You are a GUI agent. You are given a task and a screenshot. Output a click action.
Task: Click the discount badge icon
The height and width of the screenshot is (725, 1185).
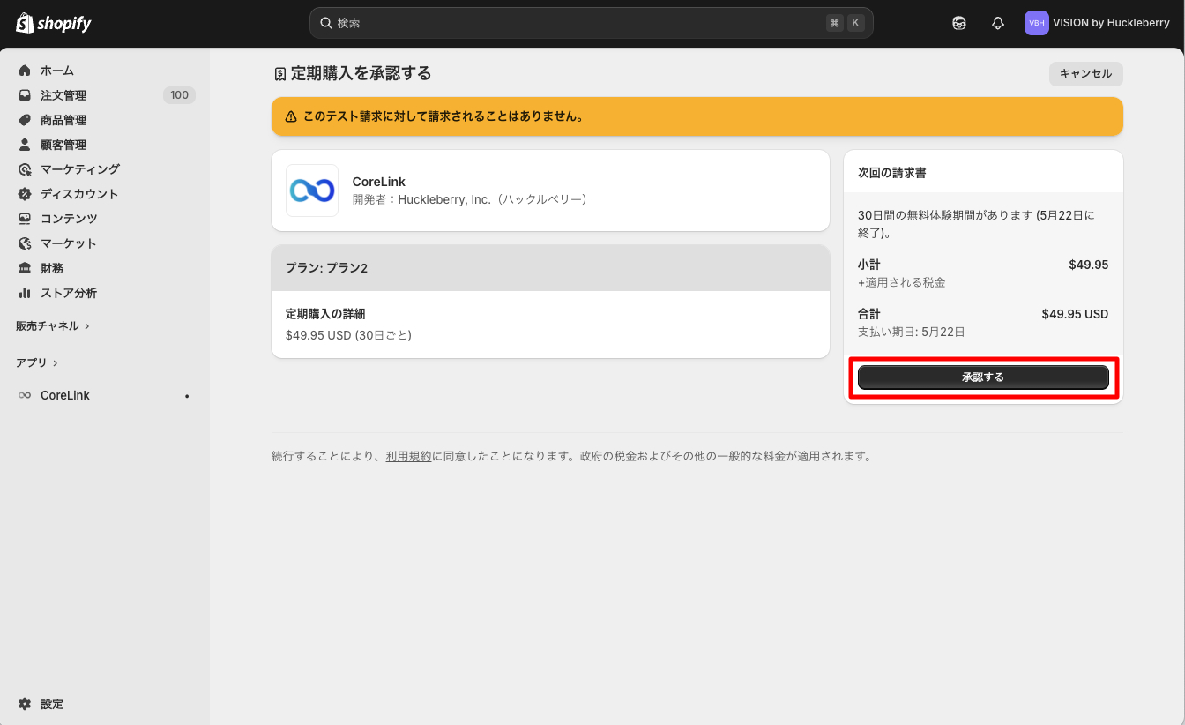click(x=25, y=194)
